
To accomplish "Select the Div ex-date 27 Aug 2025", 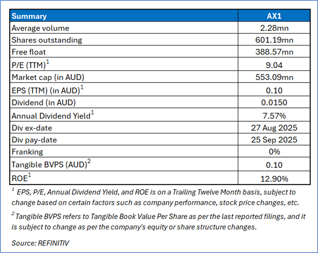I will click(274, 128).
